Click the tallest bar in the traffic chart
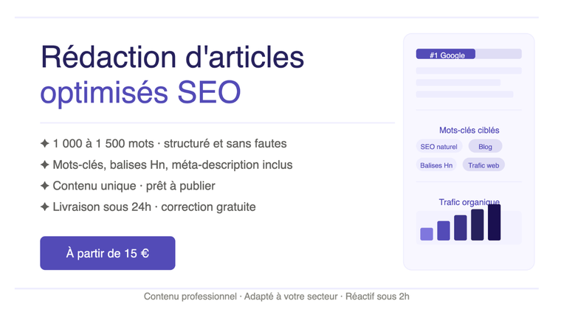 click(494, 222)
